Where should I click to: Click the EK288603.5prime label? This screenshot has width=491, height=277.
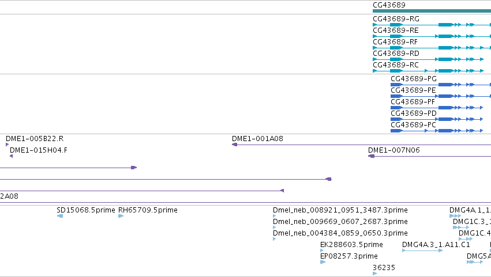pyautogui.click(x=351, y=245)
